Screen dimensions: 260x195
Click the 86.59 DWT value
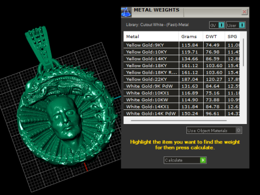click(x=212, y=58)
